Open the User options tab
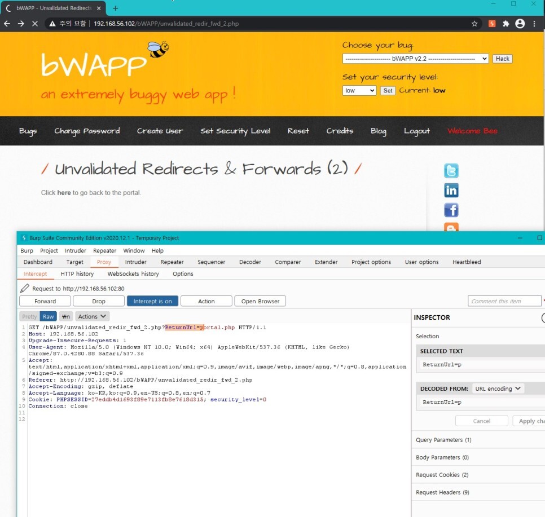Viewport: 545px width, 517px height. pyautogui.click(x=421, y=262)
